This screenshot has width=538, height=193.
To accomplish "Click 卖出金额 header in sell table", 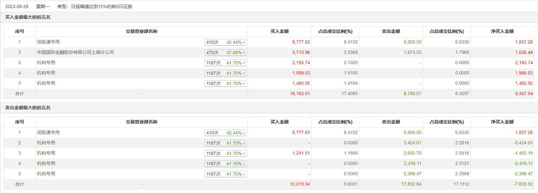I will coord(391,122).
